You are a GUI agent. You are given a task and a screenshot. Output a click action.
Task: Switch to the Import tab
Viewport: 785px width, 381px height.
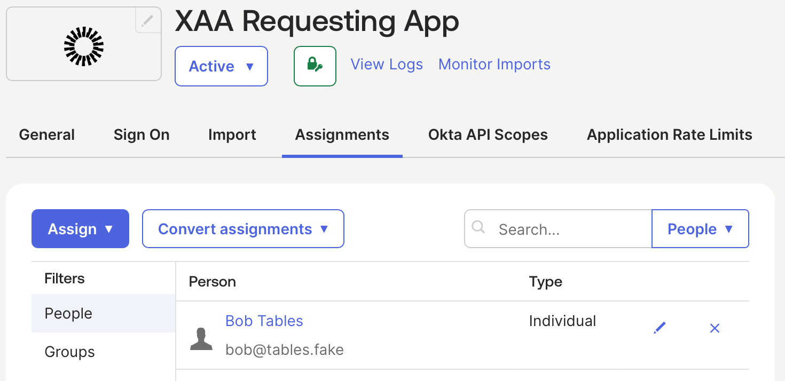[x=232, y=134]
